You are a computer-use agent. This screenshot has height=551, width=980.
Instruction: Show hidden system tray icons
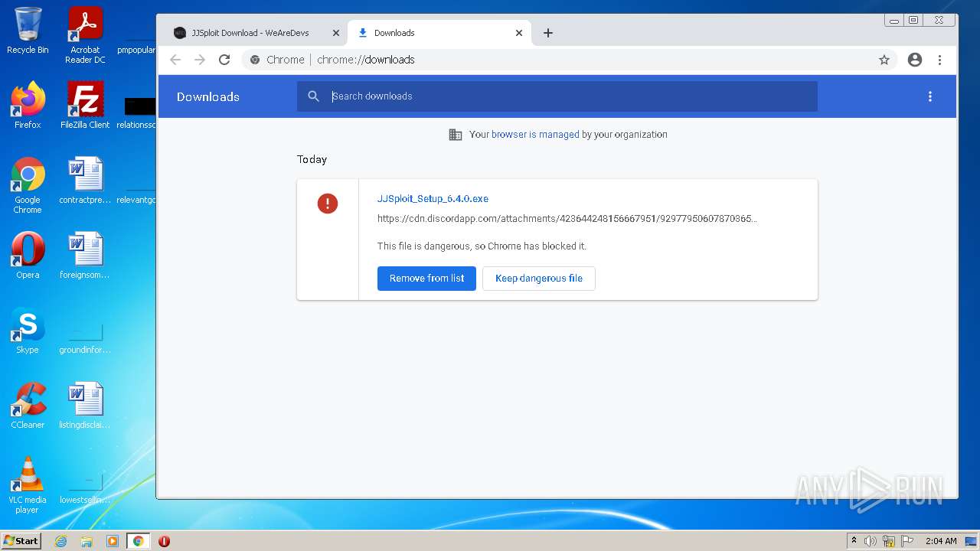(854, 540)
